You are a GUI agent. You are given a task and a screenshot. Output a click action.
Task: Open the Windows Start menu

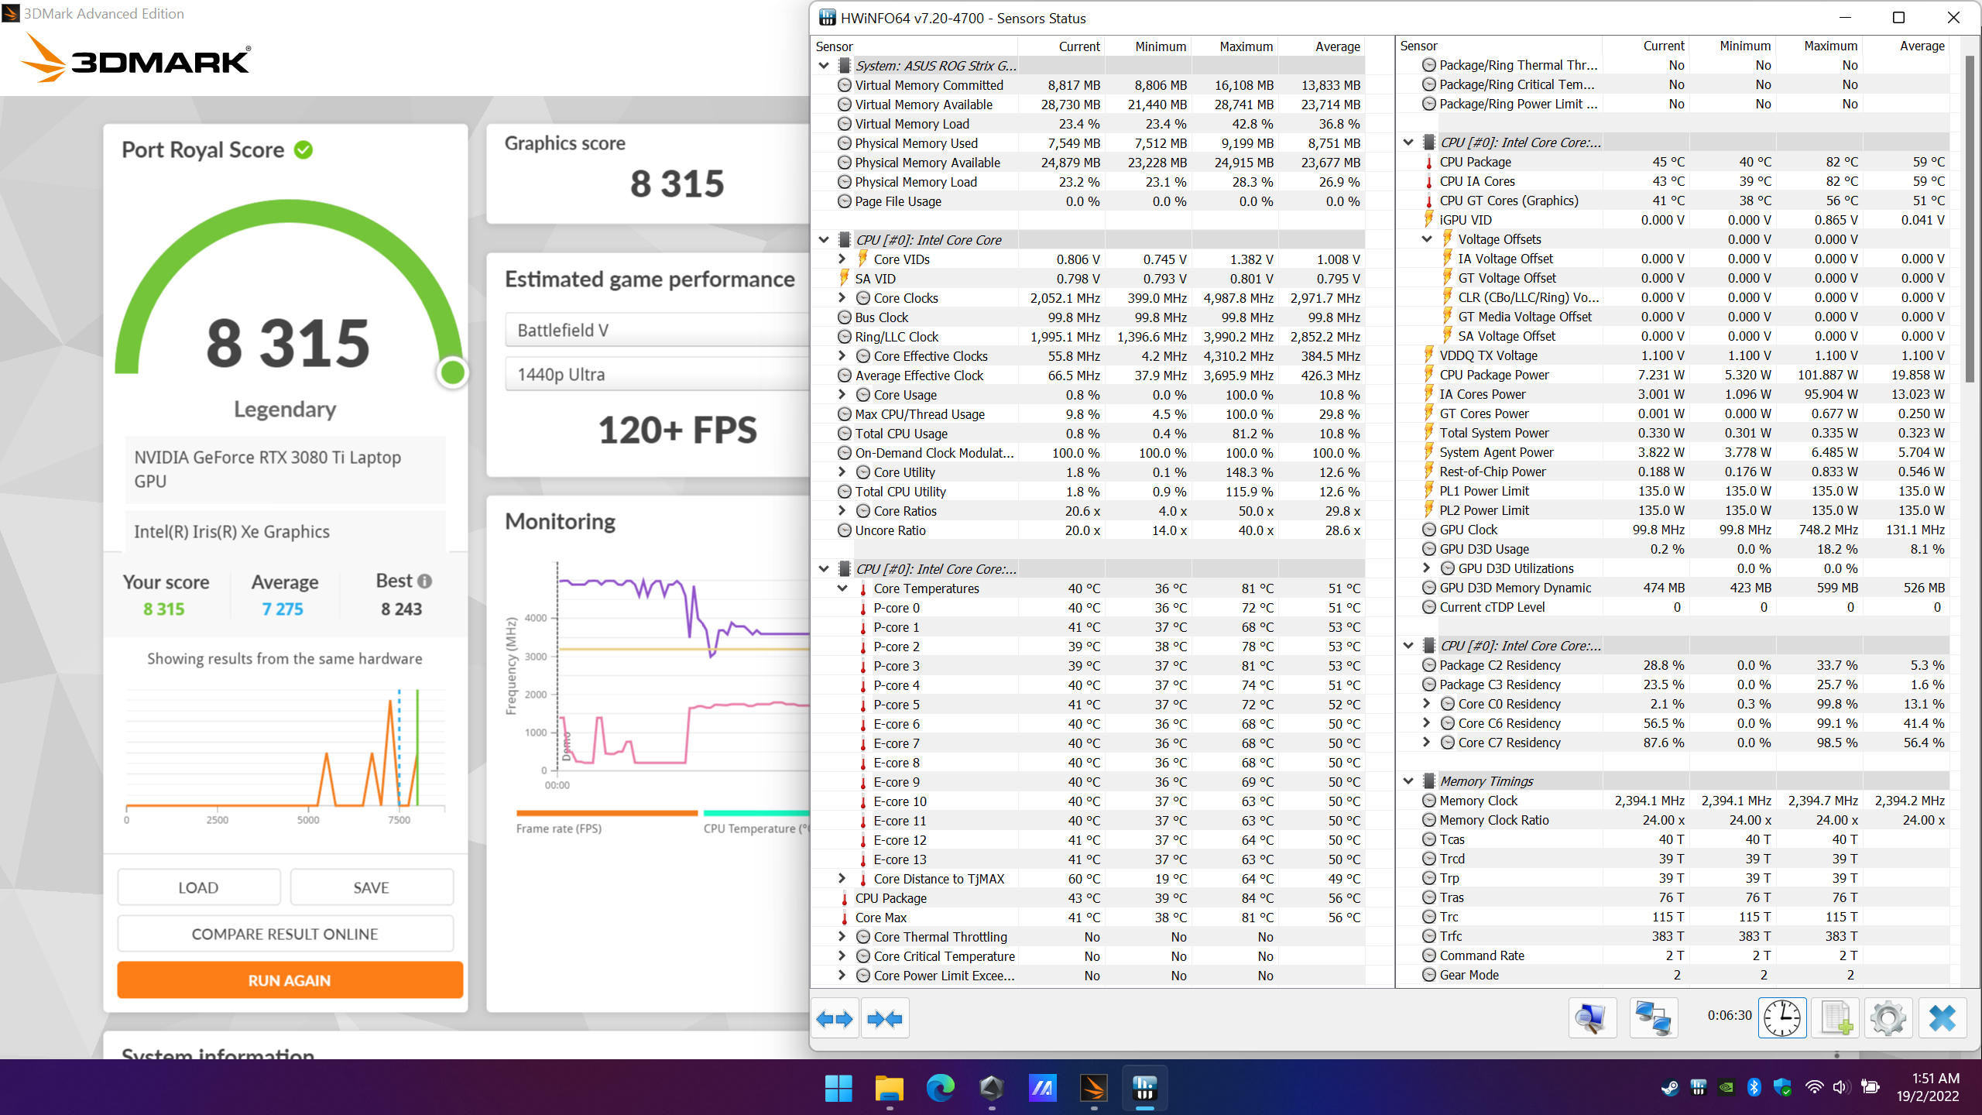click(838, 1088)
